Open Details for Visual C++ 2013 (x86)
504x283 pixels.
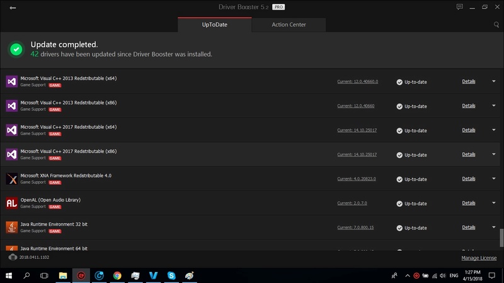click(x=469, y=106)
